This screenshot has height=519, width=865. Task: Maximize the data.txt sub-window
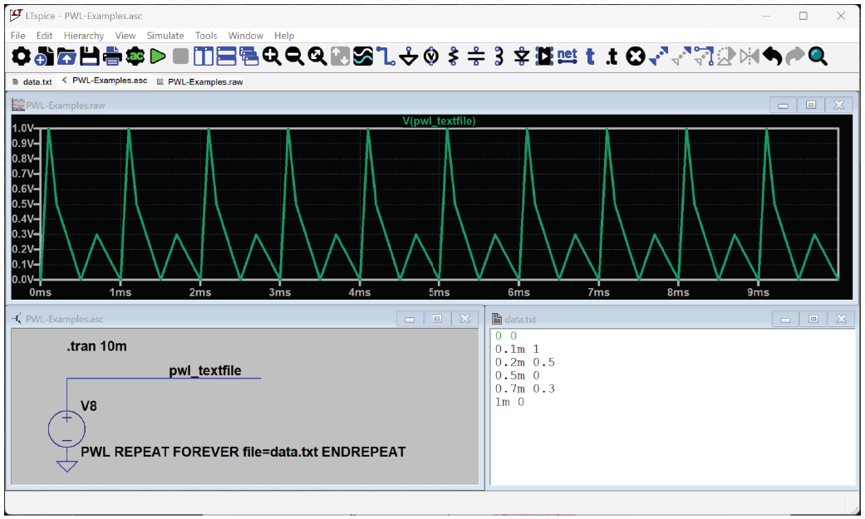(x=813, y=319)
